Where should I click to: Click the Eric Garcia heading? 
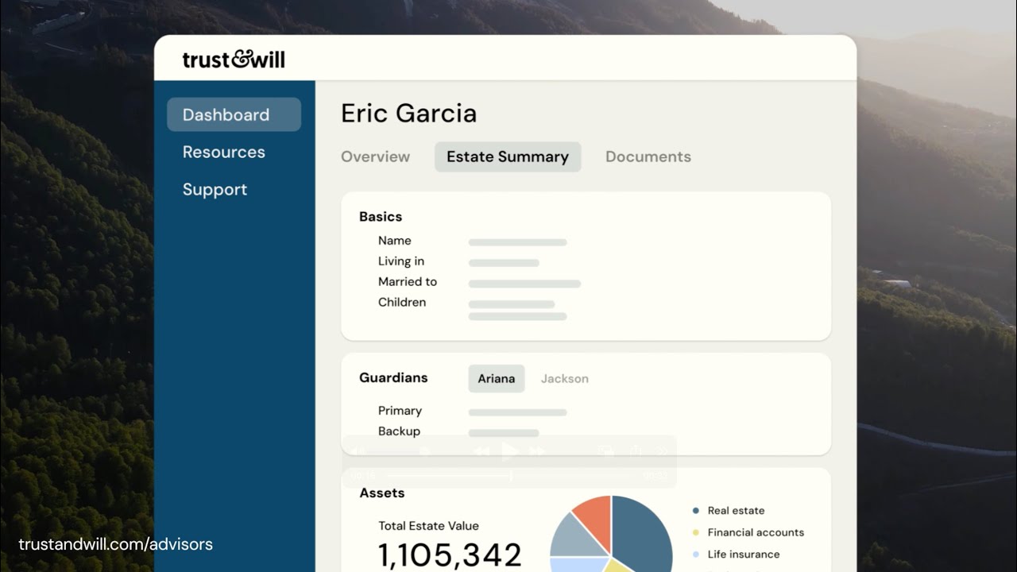[408, 113]
